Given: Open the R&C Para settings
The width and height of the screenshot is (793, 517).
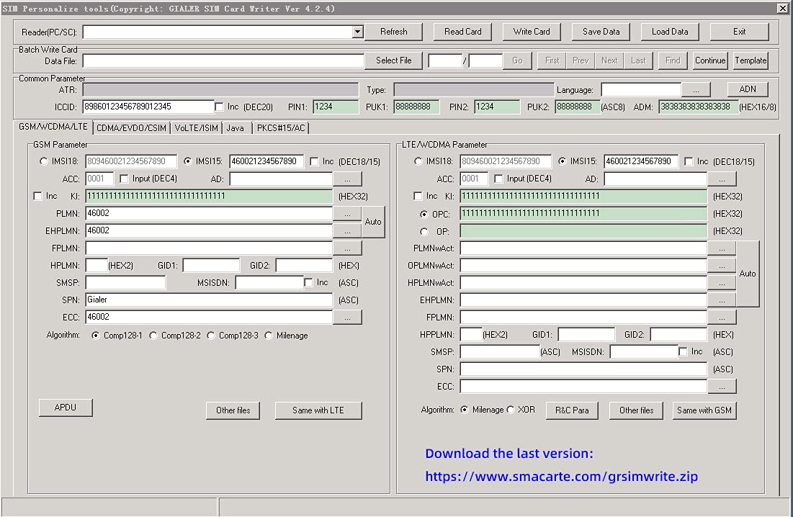Looking at the screenshot, I should [x=572, y=410].
